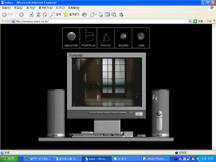Go to the browser Home page
Viewport: 216px width, 162px height.
coord(45,15)
